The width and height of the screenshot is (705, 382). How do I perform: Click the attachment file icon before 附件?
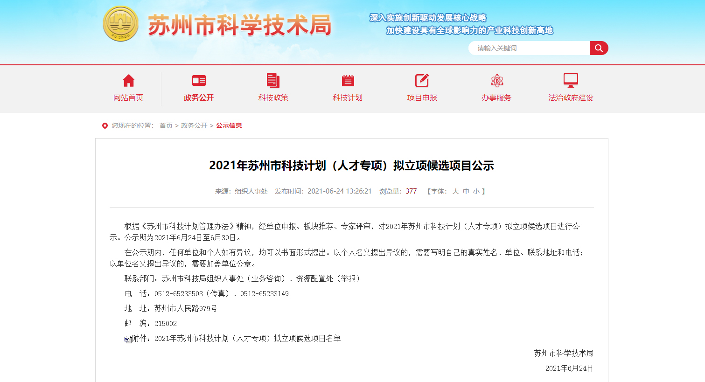tap(128, 339)
